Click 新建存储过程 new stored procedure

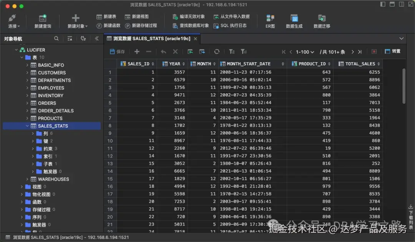pyautogui.click(x=141, y=26)
